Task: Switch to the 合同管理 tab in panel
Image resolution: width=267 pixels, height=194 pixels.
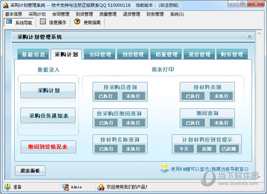Action: tap(100, 54)
